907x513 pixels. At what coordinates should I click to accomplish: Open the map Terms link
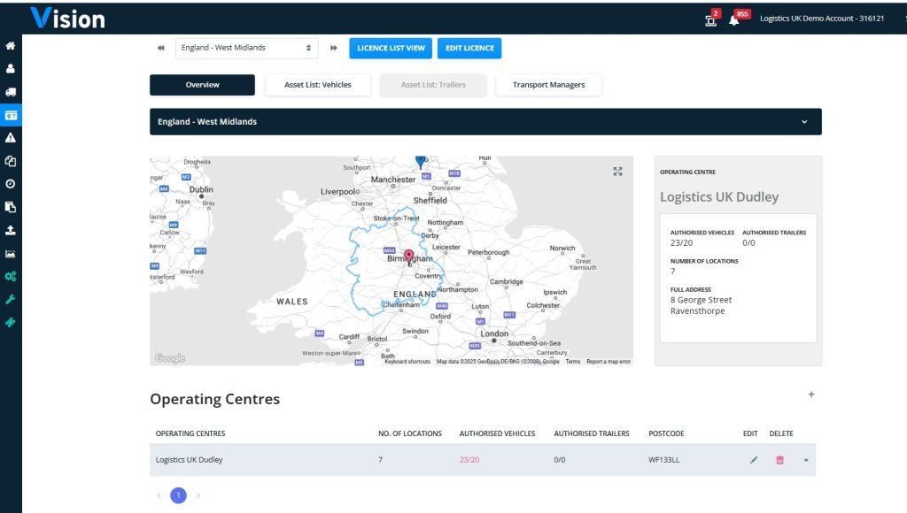(x=573, y=362)
